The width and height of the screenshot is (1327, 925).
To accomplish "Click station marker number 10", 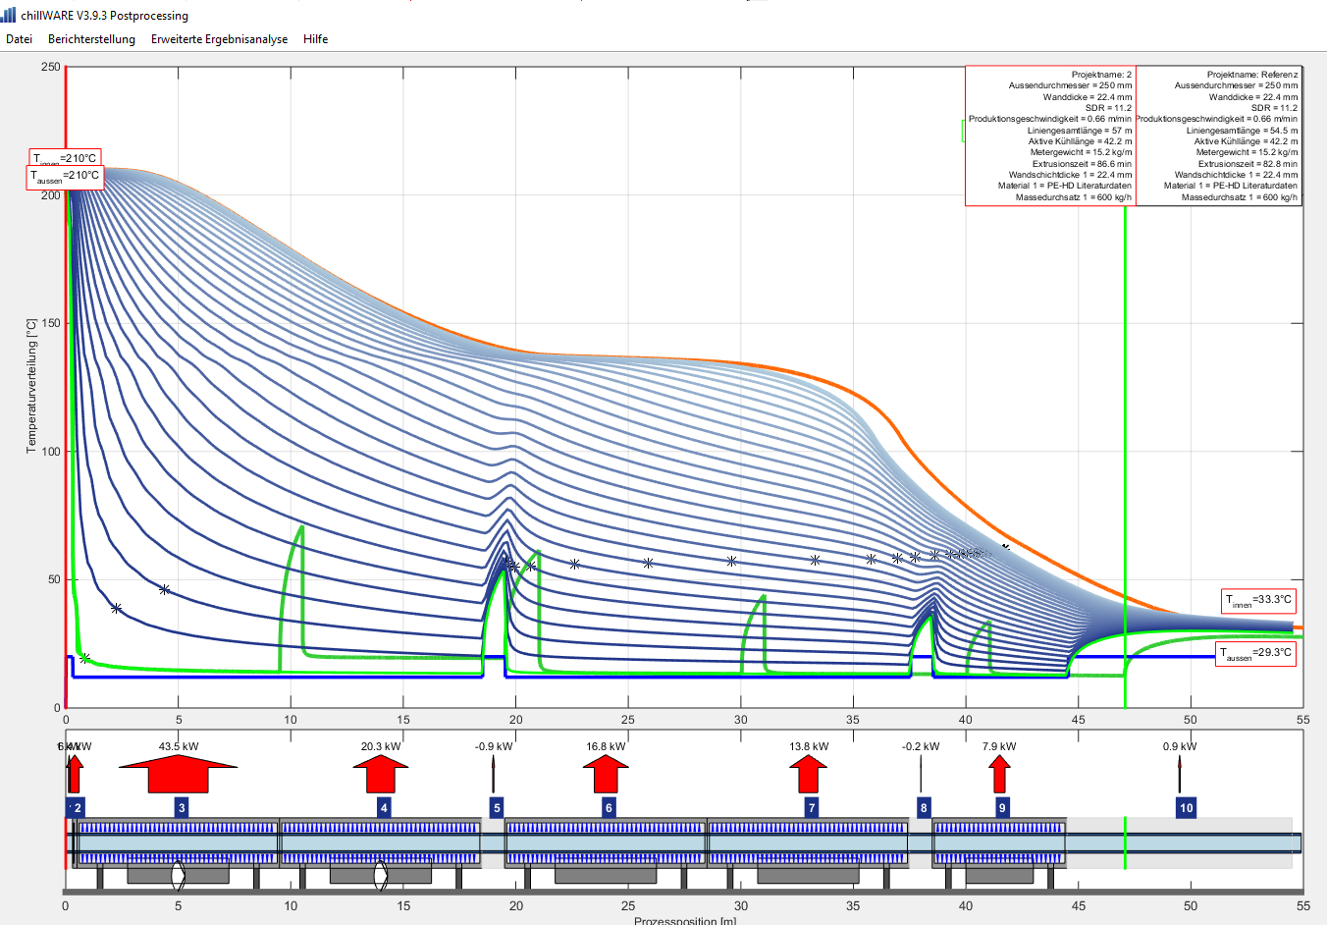I will tap(1186, 808).
